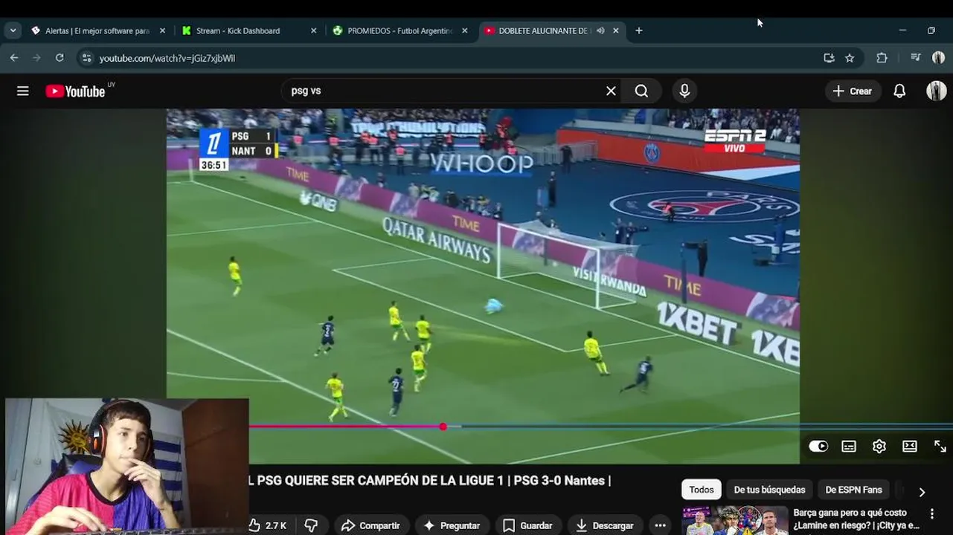Dislike the video
Screen dimensions: 953x535
click(x=311, y=525)
